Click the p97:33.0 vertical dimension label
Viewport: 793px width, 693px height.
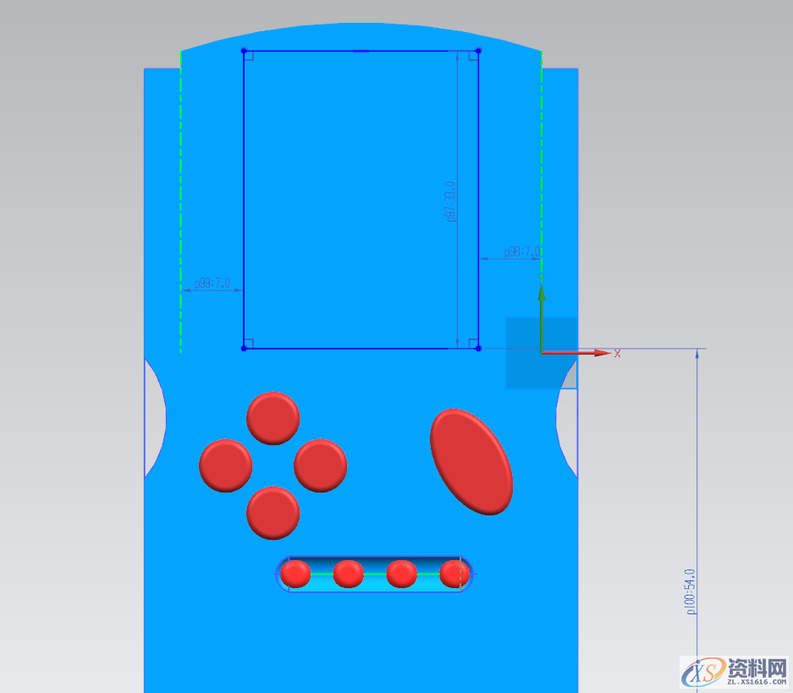point(451,201)
